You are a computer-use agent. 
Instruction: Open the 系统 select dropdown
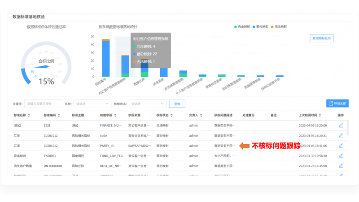(92, 104)
